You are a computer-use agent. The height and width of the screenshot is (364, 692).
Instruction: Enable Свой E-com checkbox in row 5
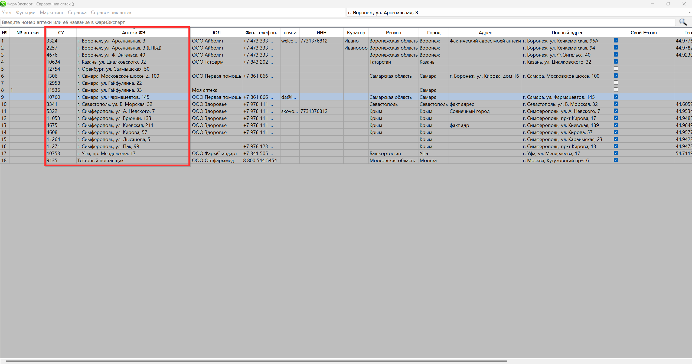(x=616, y=69)
